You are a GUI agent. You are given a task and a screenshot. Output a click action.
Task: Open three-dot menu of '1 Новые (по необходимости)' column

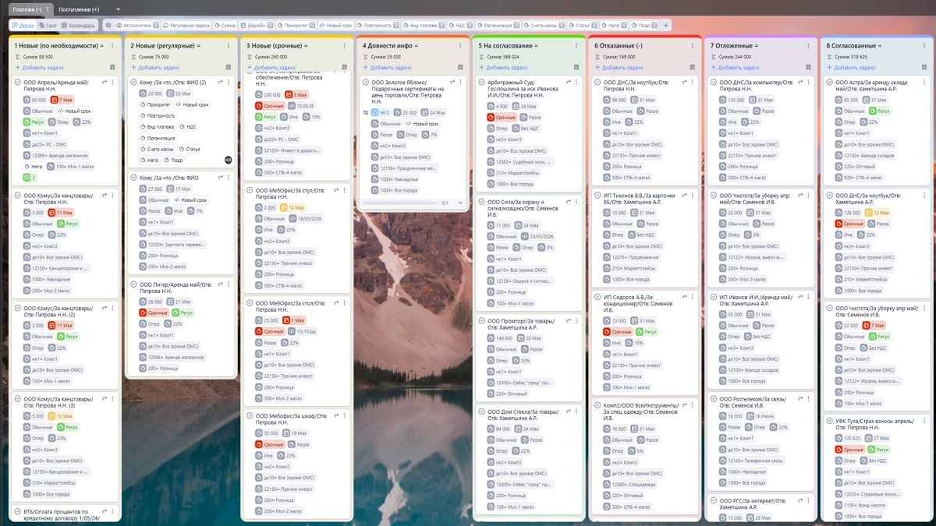(x=113, y=46)
